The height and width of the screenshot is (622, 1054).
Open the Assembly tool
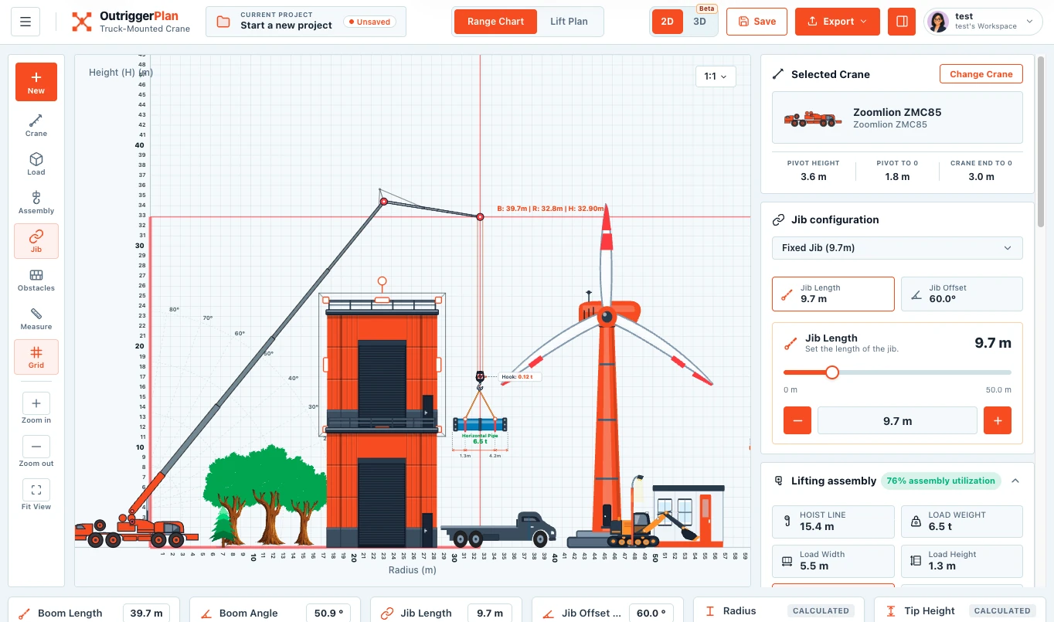click(x=36, y=202)
